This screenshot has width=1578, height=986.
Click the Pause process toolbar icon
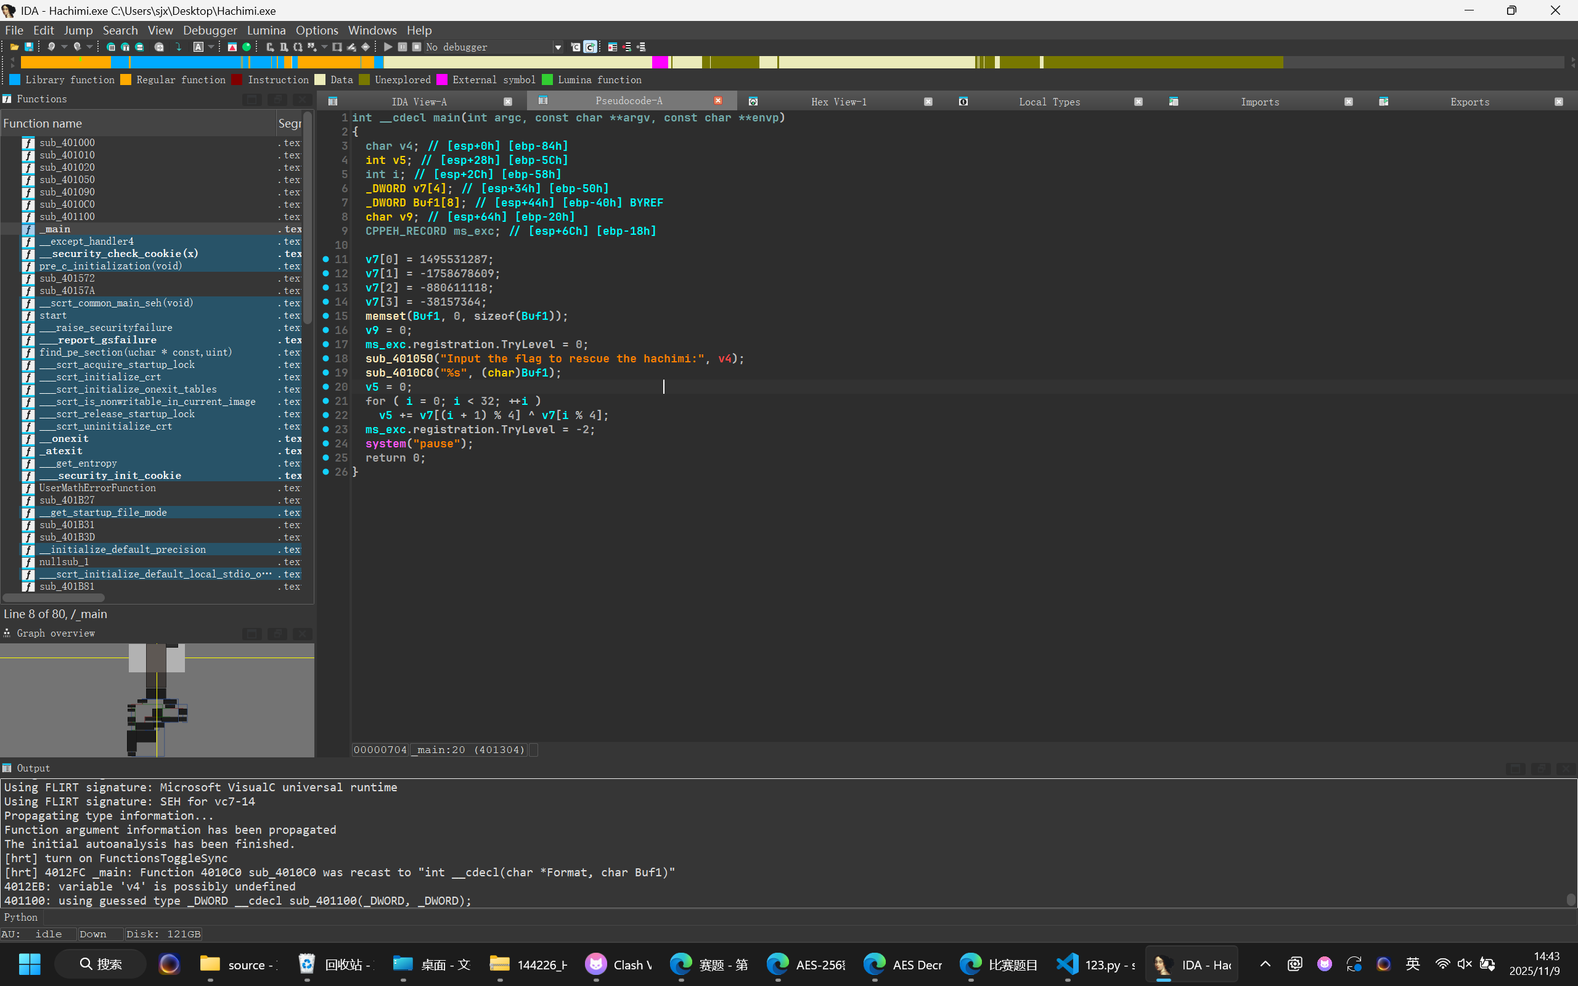(x=403, y=47)
